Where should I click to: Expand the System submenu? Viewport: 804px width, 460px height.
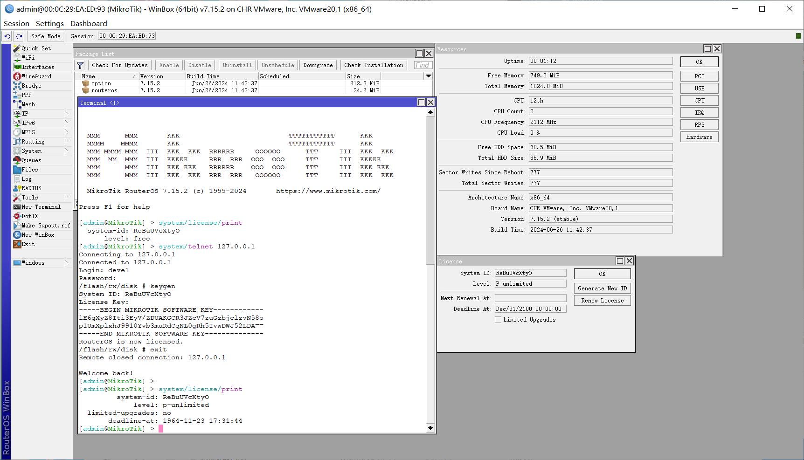pyautogui.click(x=66, y=151)
